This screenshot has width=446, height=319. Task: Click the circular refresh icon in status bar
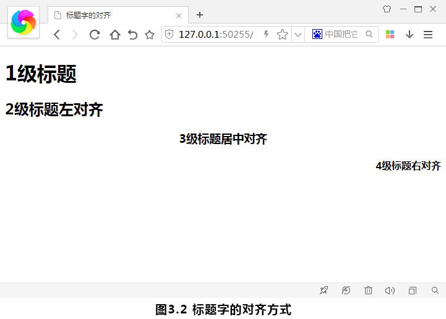346,291
